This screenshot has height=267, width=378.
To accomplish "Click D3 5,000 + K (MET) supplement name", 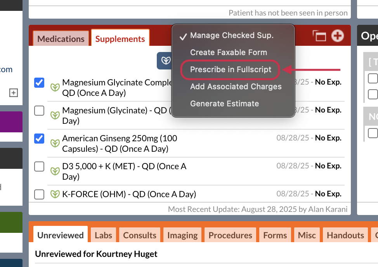I will [x=124, y=171].
